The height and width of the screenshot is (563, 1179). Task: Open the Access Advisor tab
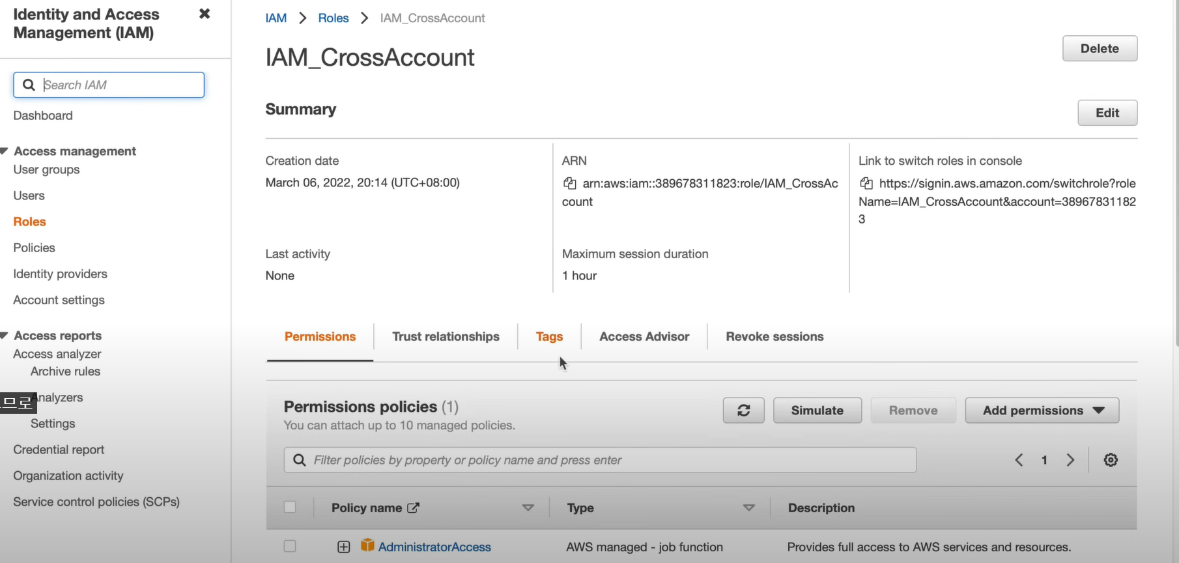click(x=644, y=337)
